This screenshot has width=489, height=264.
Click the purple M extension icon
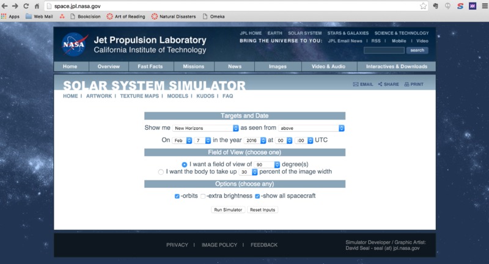[x=472, y=6]
